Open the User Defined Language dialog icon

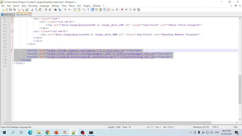click(x=96, y=9)
